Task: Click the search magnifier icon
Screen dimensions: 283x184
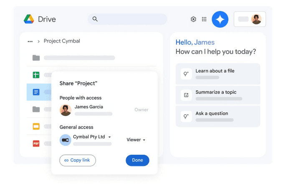Action: tap(95, 19)
